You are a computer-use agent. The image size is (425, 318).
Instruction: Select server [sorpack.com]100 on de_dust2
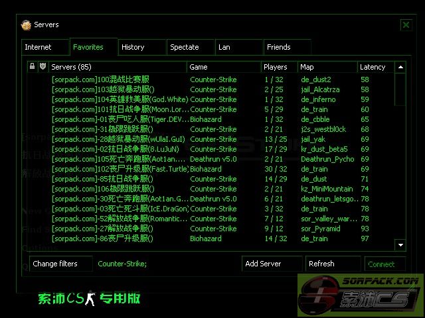point(211,79)
